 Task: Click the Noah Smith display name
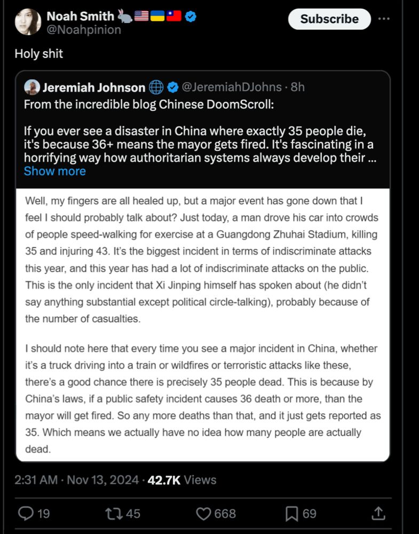tap(80, 17)
